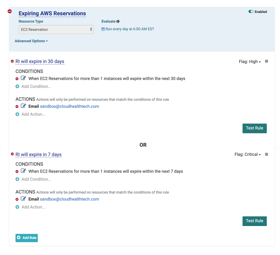Delete the 30 days expiry condition

[x=17, y=79]
